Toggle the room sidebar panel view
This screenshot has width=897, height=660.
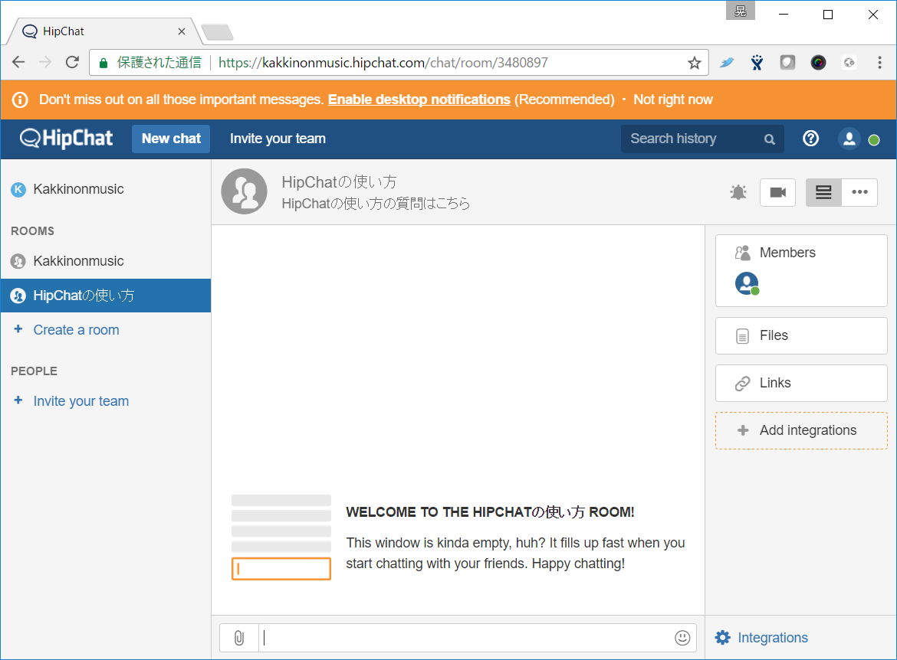click(x=823, y=192)
